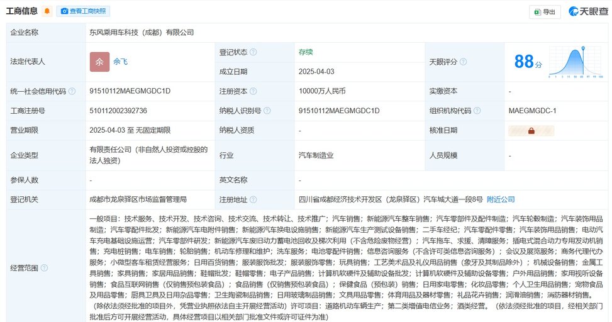Click the 实缴资本 label cell
This screenshot has width=612, height=322.
click(x=464, y=91)
